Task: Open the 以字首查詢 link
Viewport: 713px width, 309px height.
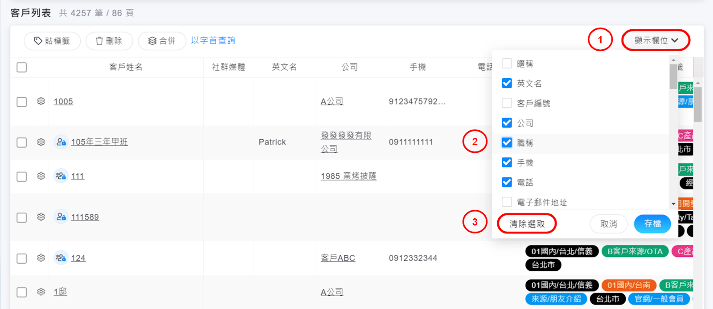Action: 213,40
